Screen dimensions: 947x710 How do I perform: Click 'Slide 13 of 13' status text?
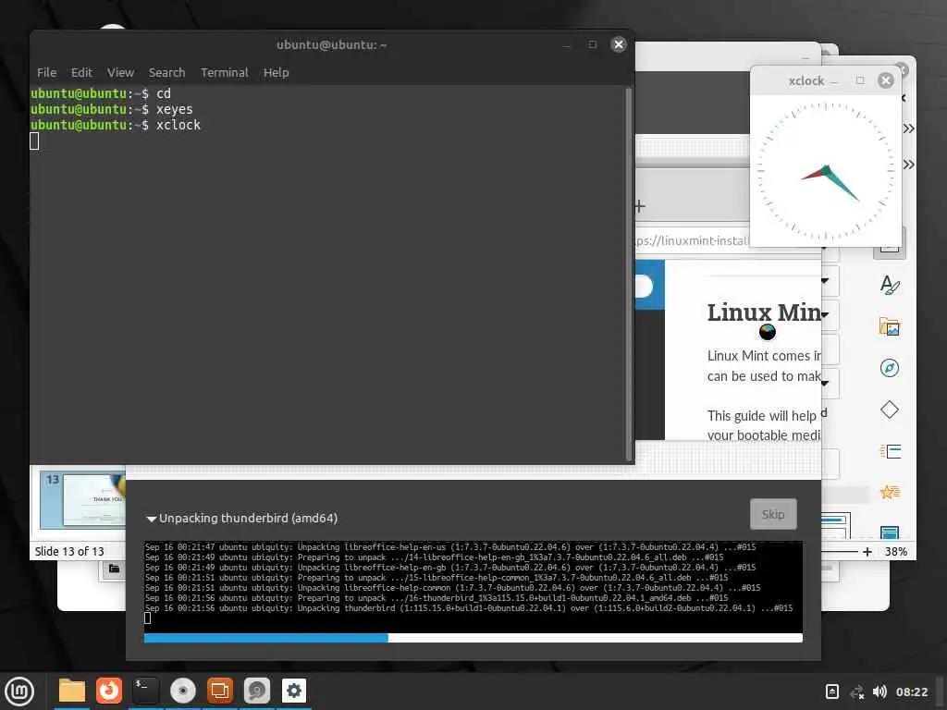(x=69, y=551)
